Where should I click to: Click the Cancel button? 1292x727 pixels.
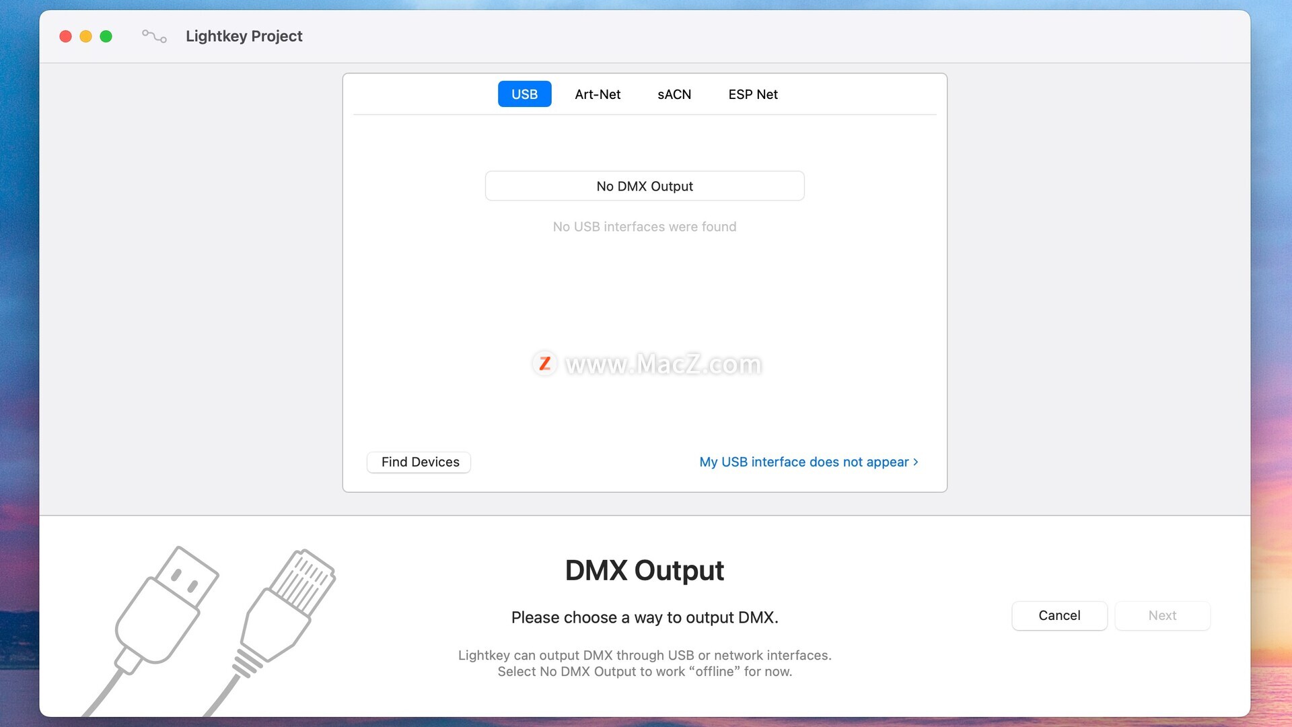pyautogui.click(x=1058, y=615)
